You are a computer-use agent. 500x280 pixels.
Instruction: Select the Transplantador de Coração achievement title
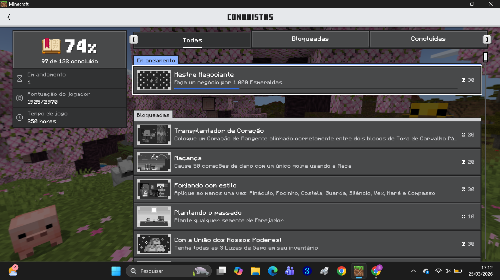click(x=219, y=131)
